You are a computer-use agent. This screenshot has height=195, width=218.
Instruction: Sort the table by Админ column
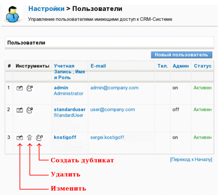181,66
